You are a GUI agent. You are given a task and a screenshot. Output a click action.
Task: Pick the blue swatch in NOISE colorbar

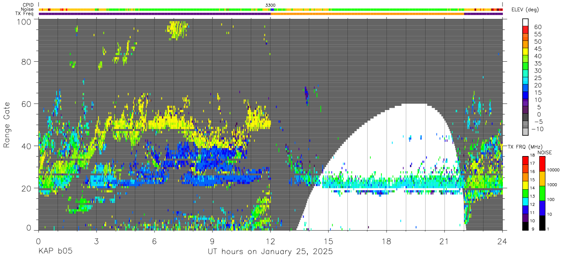(x=542, y=208)
